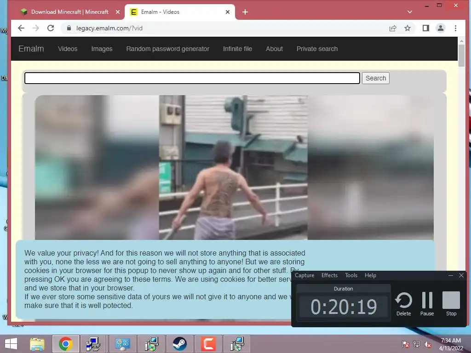Click the video thumbnail
The width and height of the screenshot is (471, 353).
(x=234, y=167)
